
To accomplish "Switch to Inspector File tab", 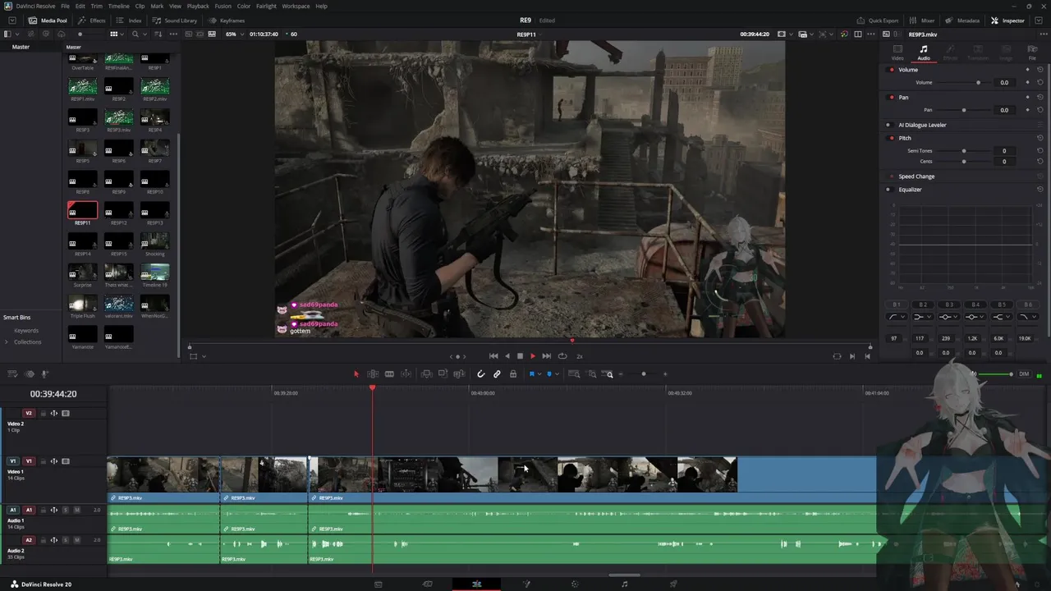I will (x=1032, y=53).
